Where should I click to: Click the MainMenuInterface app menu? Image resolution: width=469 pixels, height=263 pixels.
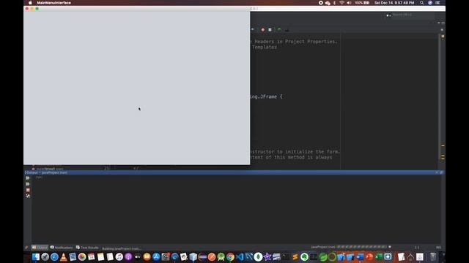point(53,3)
